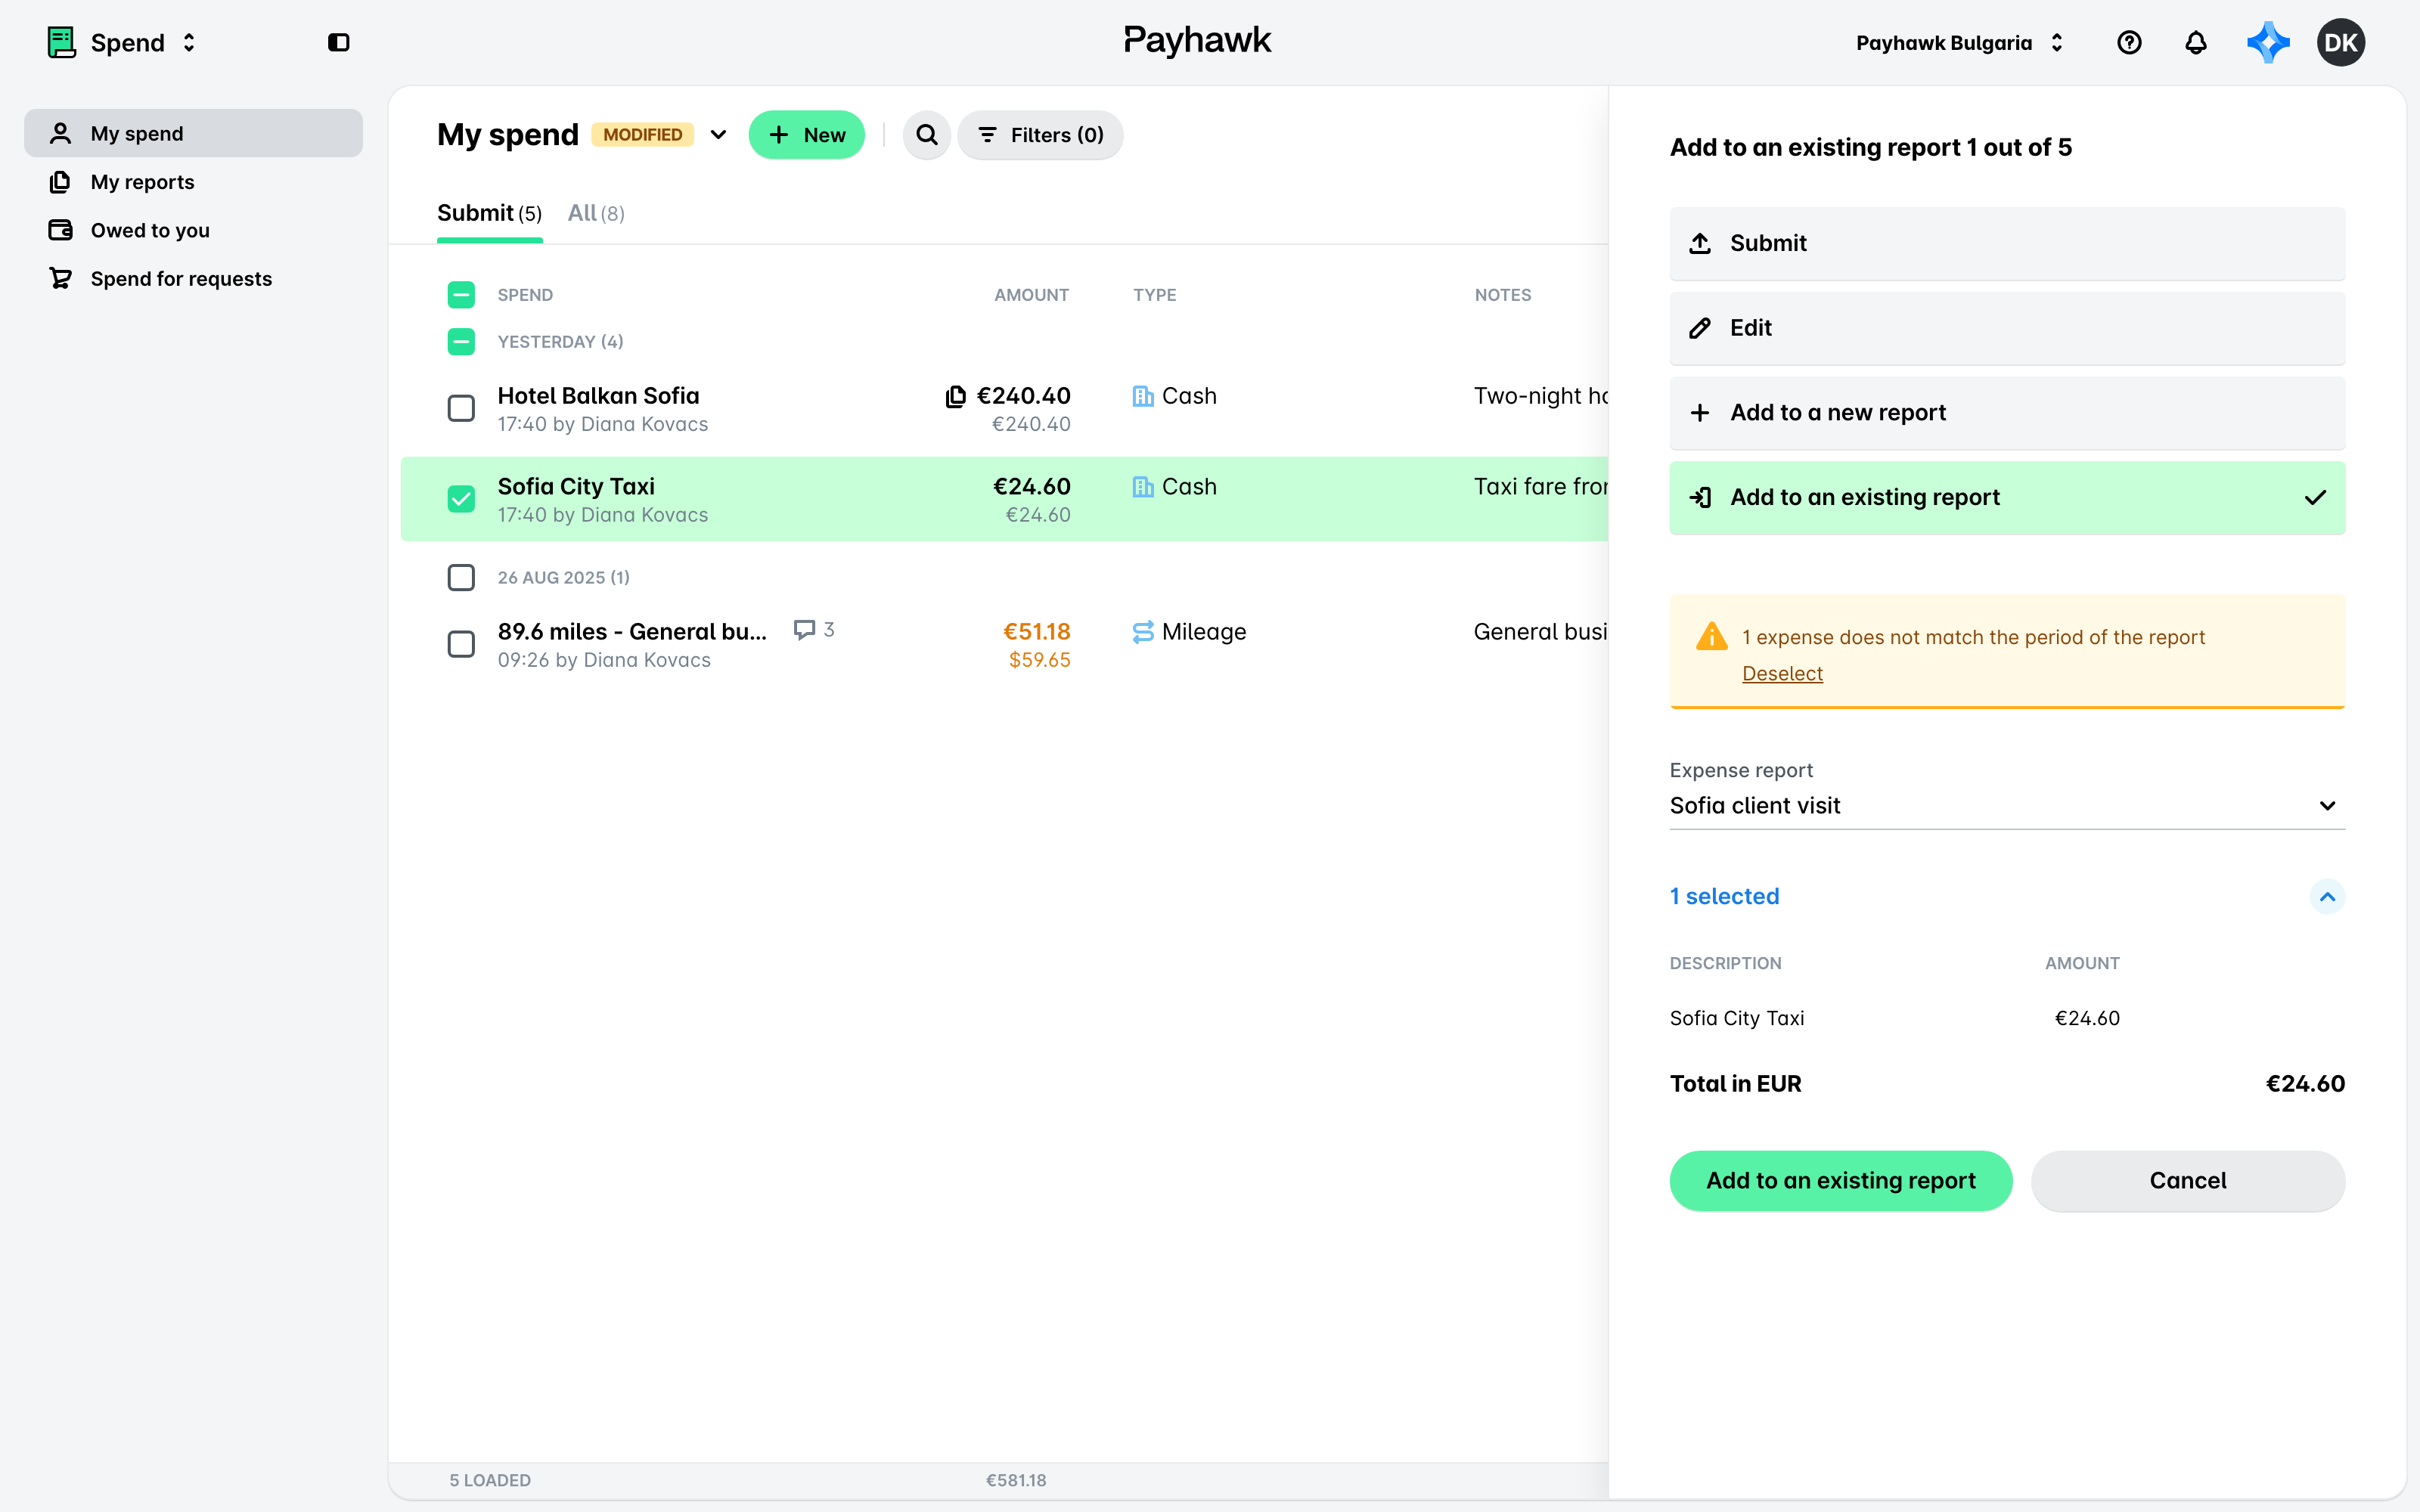Image resolution: width=2420 pixels, height=1512 pixels.
Task: Click the Cancel button
Action: (x=2187, y=1180)
